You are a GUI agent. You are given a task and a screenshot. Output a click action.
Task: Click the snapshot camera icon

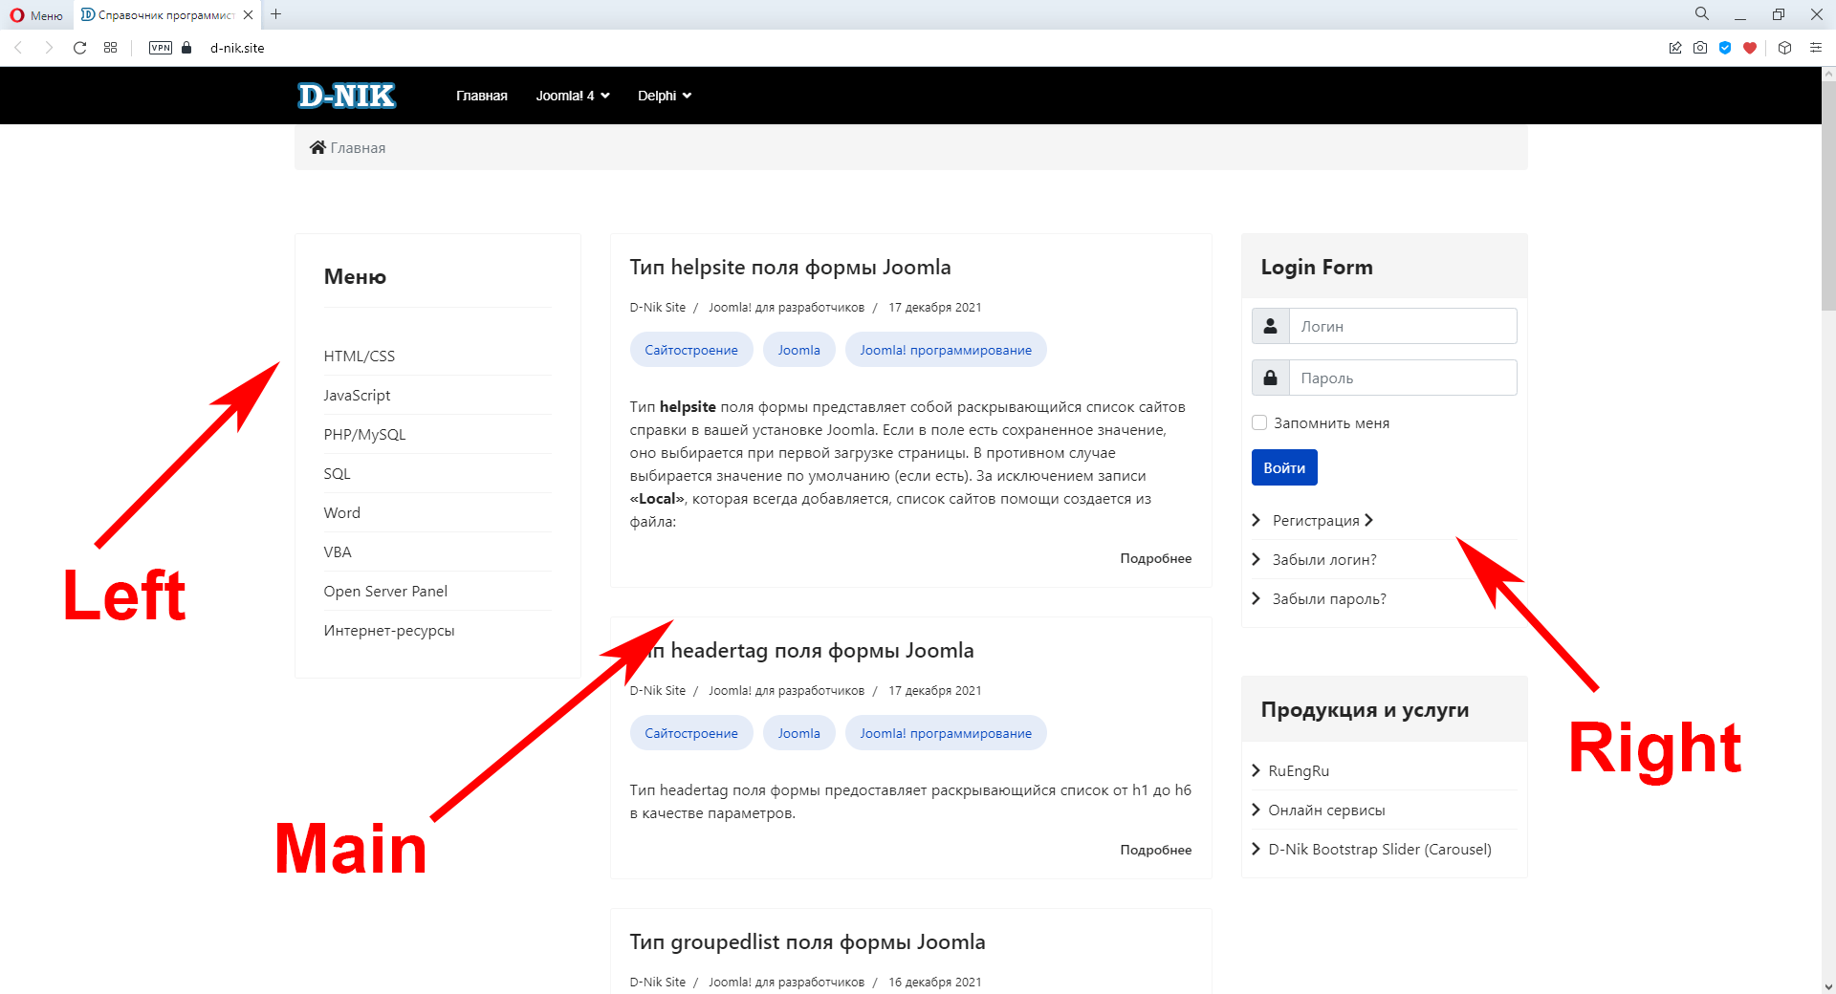click(x=1700, y=48)
